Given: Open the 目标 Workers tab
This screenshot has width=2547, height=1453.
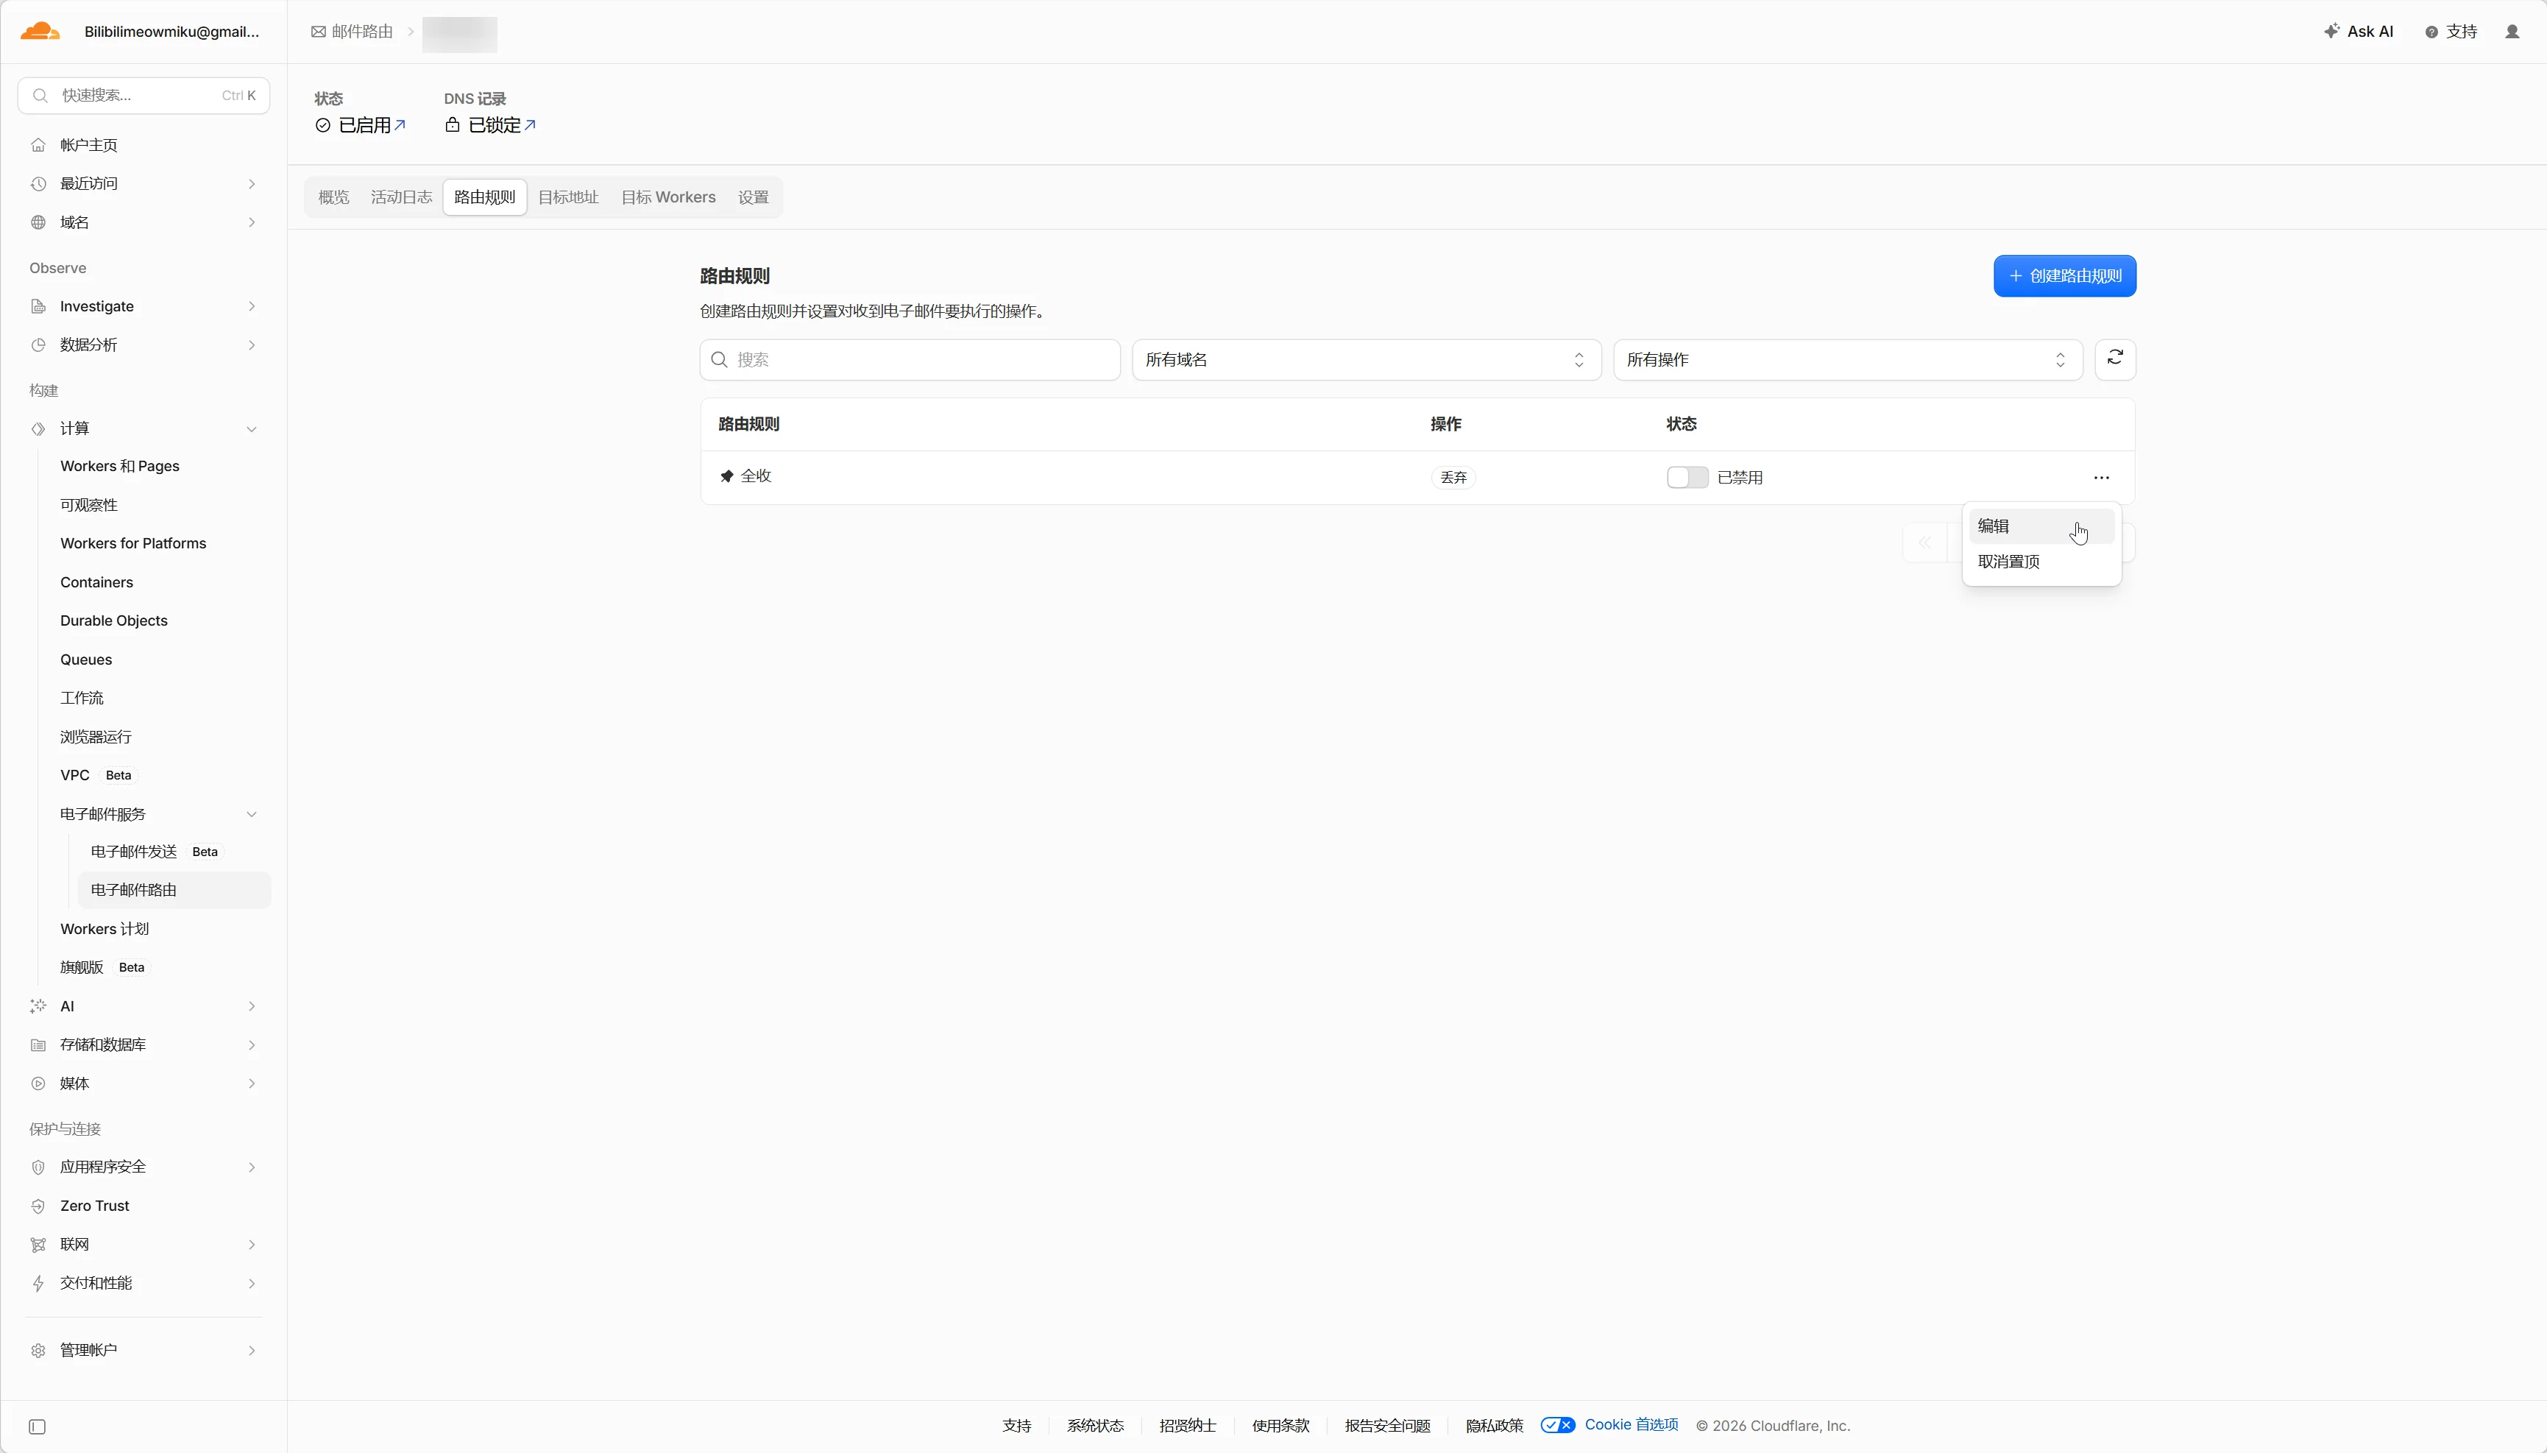Looking at the screenshot, I should 668,197.
